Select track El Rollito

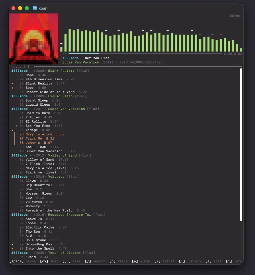39,121
